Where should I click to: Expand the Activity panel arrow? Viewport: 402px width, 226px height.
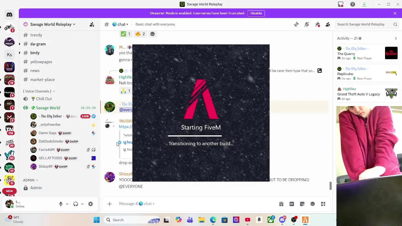click(396, 38)
